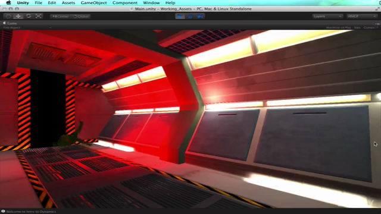The width and height of the screenshot is (381, 214).
Task: Advance one frame with the Step button
Action: click(x=200, y=16)
